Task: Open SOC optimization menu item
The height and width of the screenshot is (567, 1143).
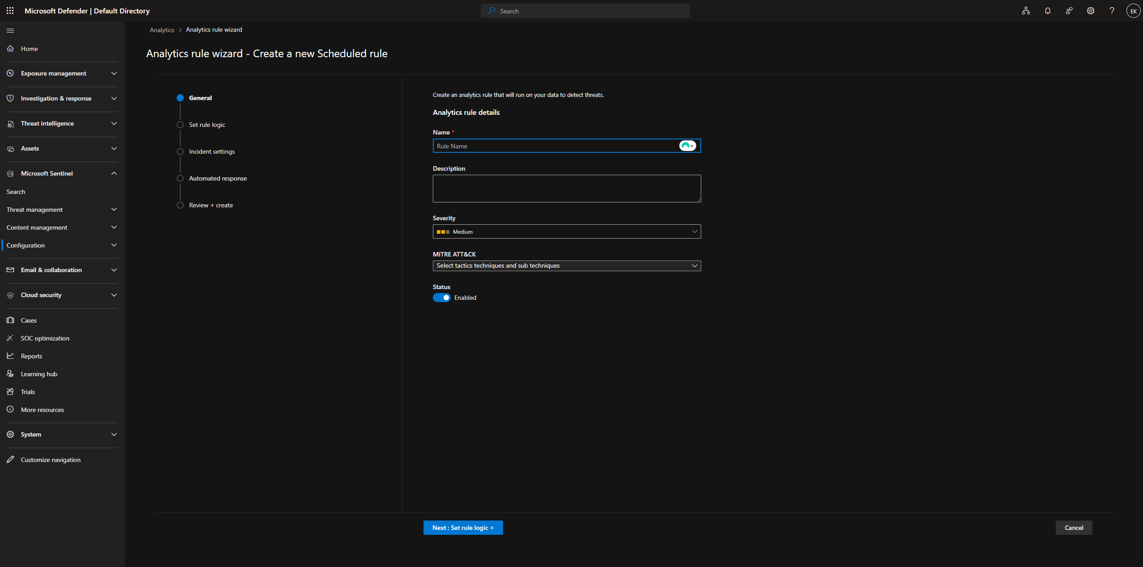Action: pyautogui.click(x=45, y=338)
